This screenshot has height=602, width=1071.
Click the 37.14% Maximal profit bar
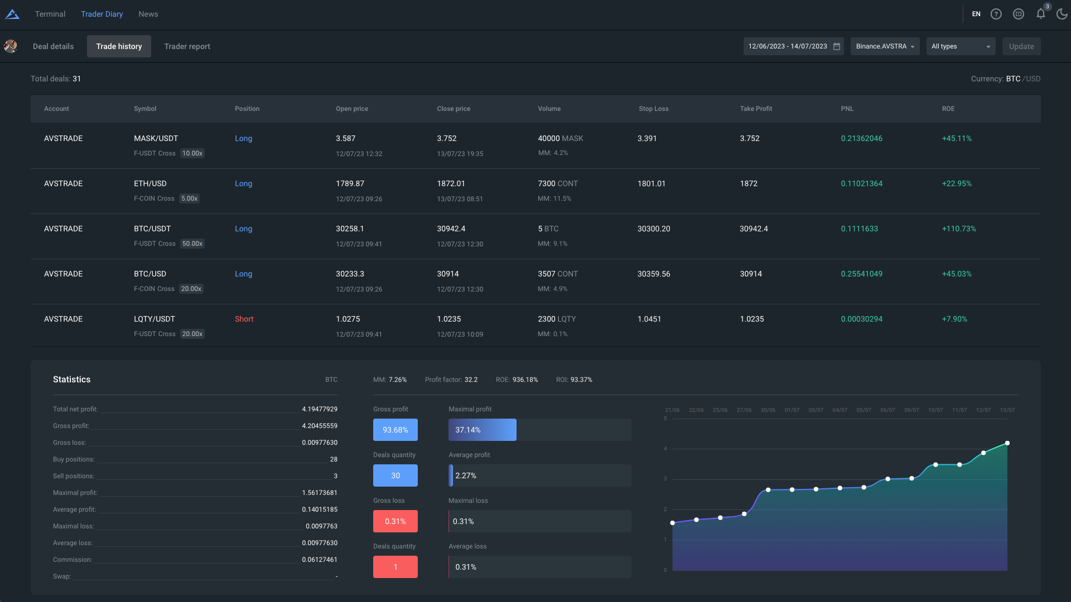coord(482,430)
